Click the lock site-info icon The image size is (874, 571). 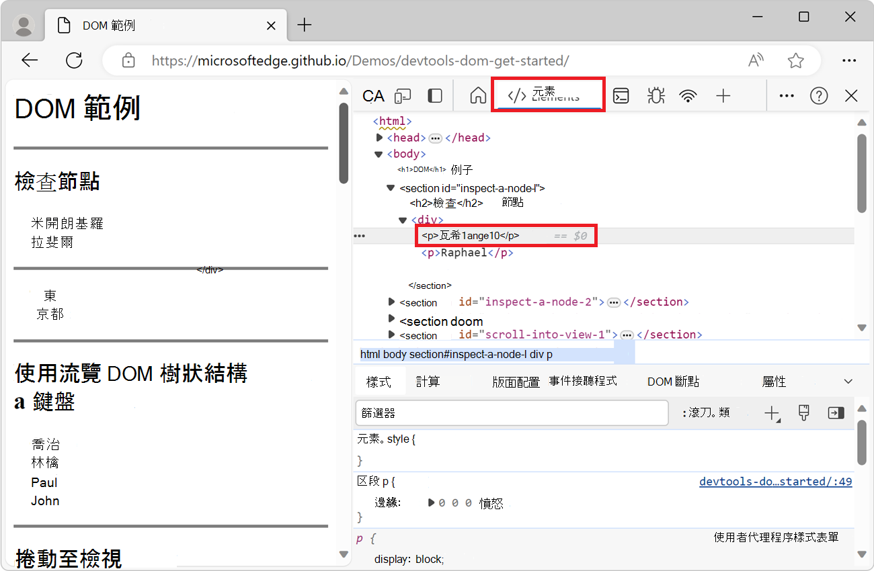[128, 60]
